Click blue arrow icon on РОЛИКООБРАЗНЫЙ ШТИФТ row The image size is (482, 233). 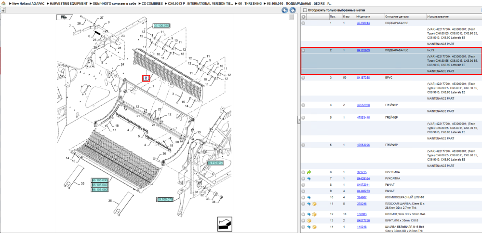click(x=309, y=197)
